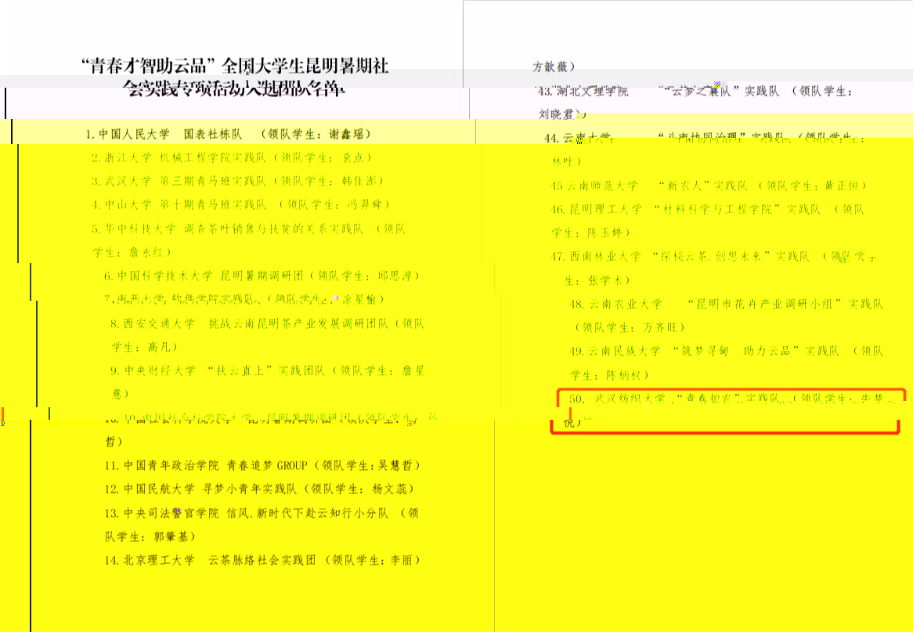Select row 46 昆明理工大学 材料科学与工程学院
Image resolution: width=913 pixels, height=632 pixels.
pos(708,221)
